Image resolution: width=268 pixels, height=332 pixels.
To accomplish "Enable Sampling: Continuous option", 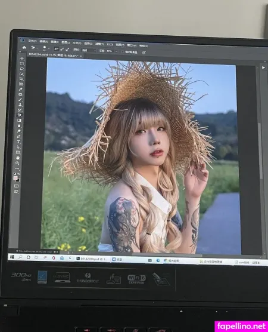I will pos(56,49).
